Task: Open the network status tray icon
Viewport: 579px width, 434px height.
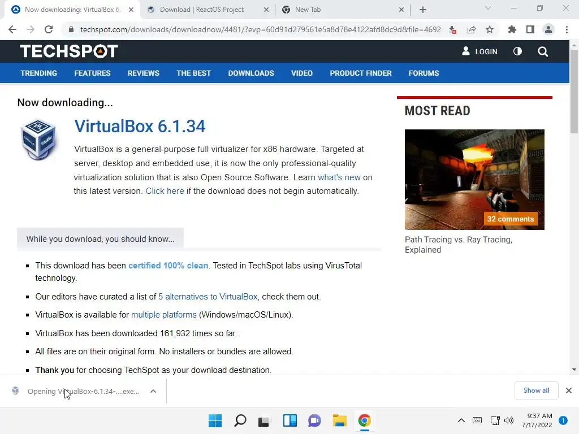Action: 495,420
